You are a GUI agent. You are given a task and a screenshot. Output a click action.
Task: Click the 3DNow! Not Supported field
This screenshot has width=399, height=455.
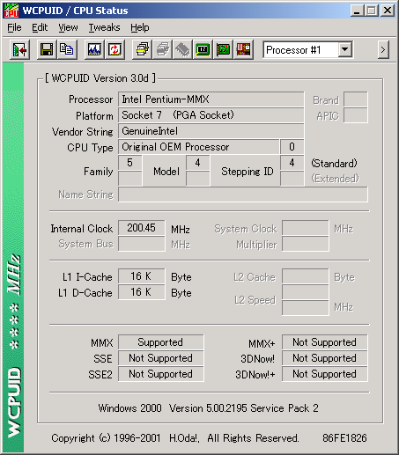[x=325, y=358]
